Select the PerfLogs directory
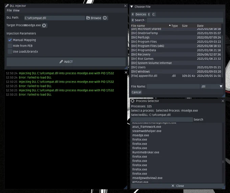This screenshot has height=193, width=230. (x=176, y=37)
